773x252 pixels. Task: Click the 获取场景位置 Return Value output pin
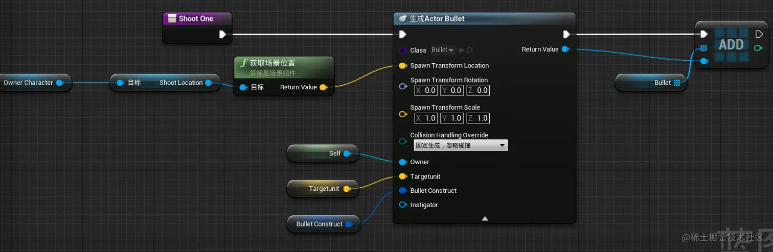tap(323, 87)
